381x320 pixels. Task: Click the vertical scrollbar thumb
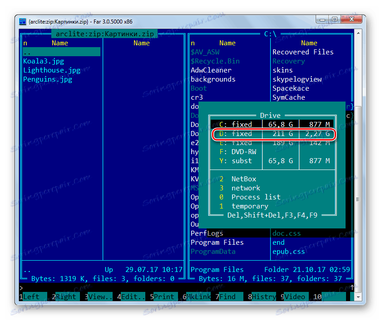358,199
